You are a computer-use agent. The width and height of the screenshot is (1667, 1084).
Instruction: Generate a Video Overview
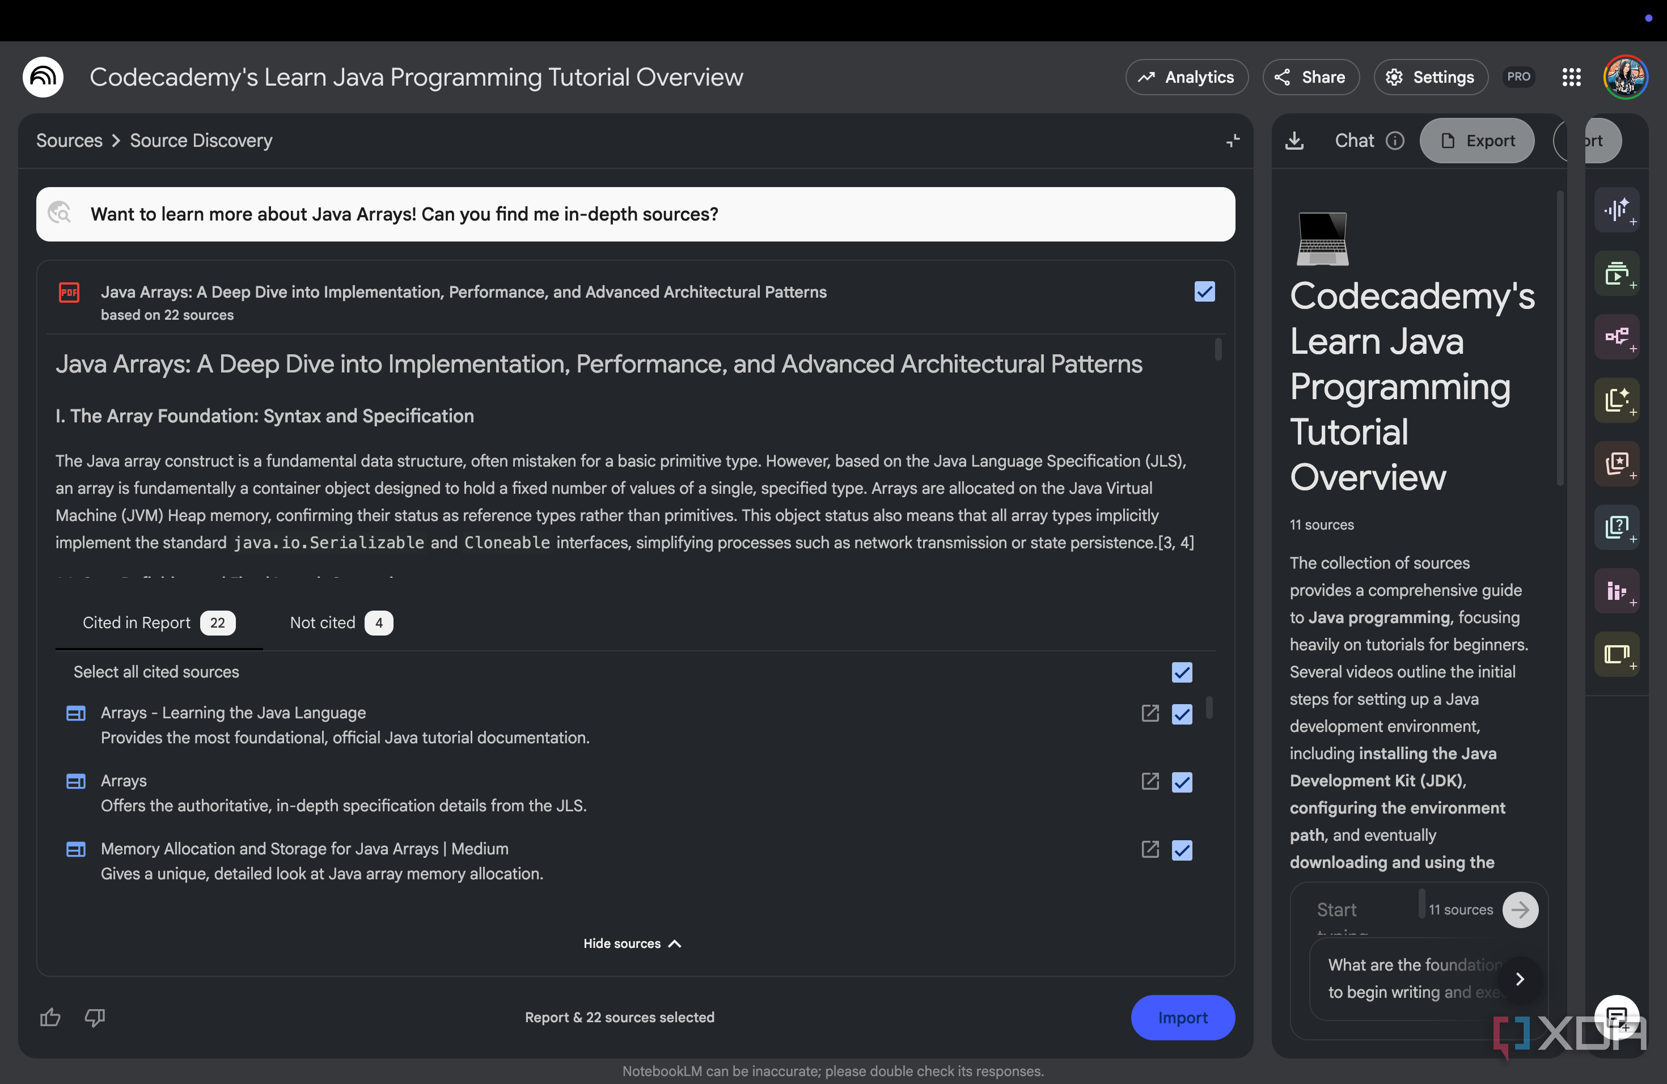(1617, 273)
